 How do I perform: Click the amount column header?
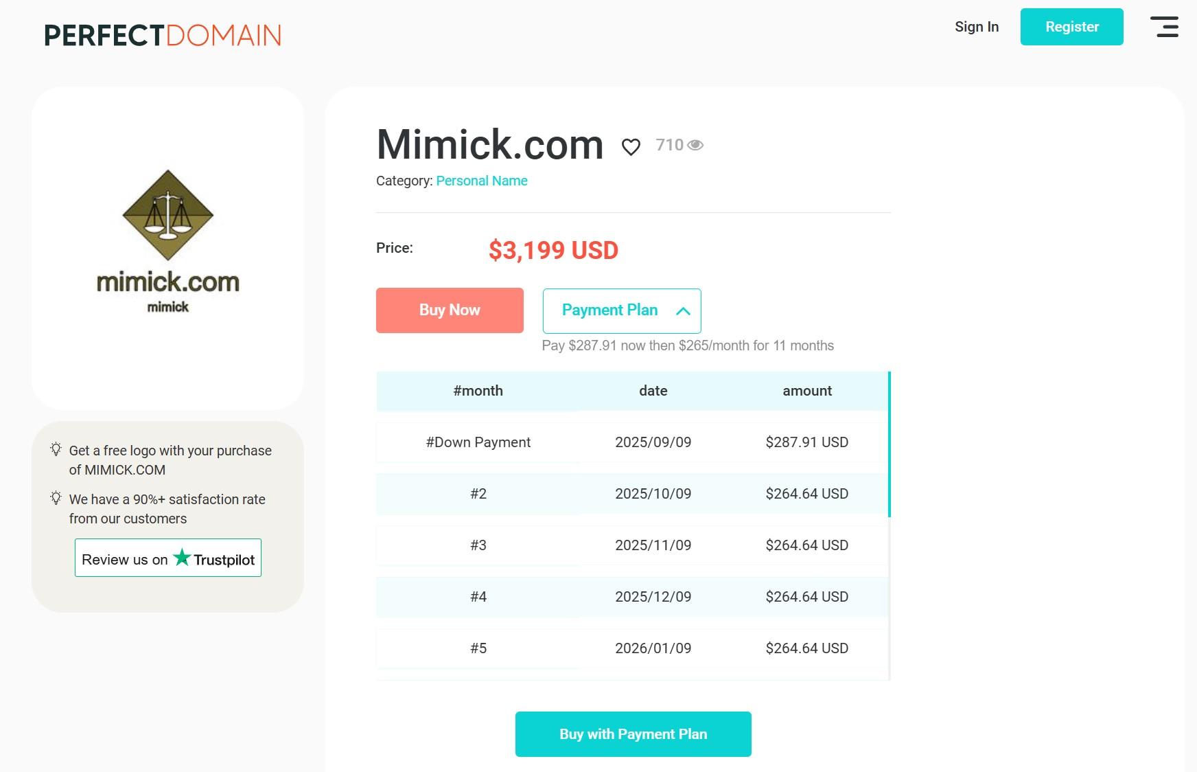point(807,391)
